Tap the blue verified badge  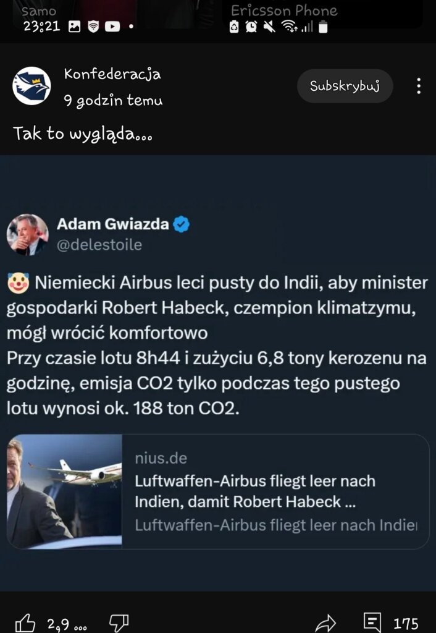(x=181, y=224)
